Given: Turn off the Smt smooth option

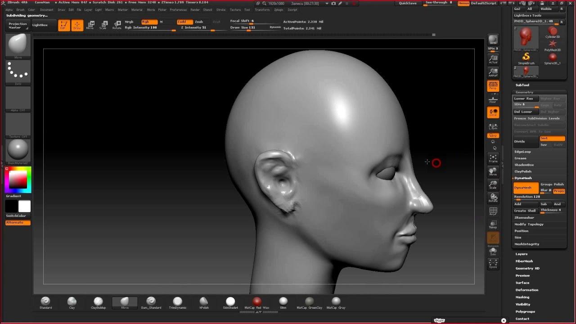Looking at the screenshot, I should (x=552, y=139).
